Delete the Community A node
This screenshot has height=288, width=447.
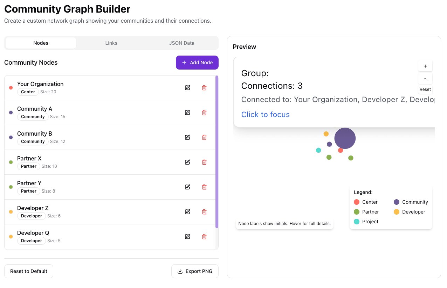click(204, 113)
